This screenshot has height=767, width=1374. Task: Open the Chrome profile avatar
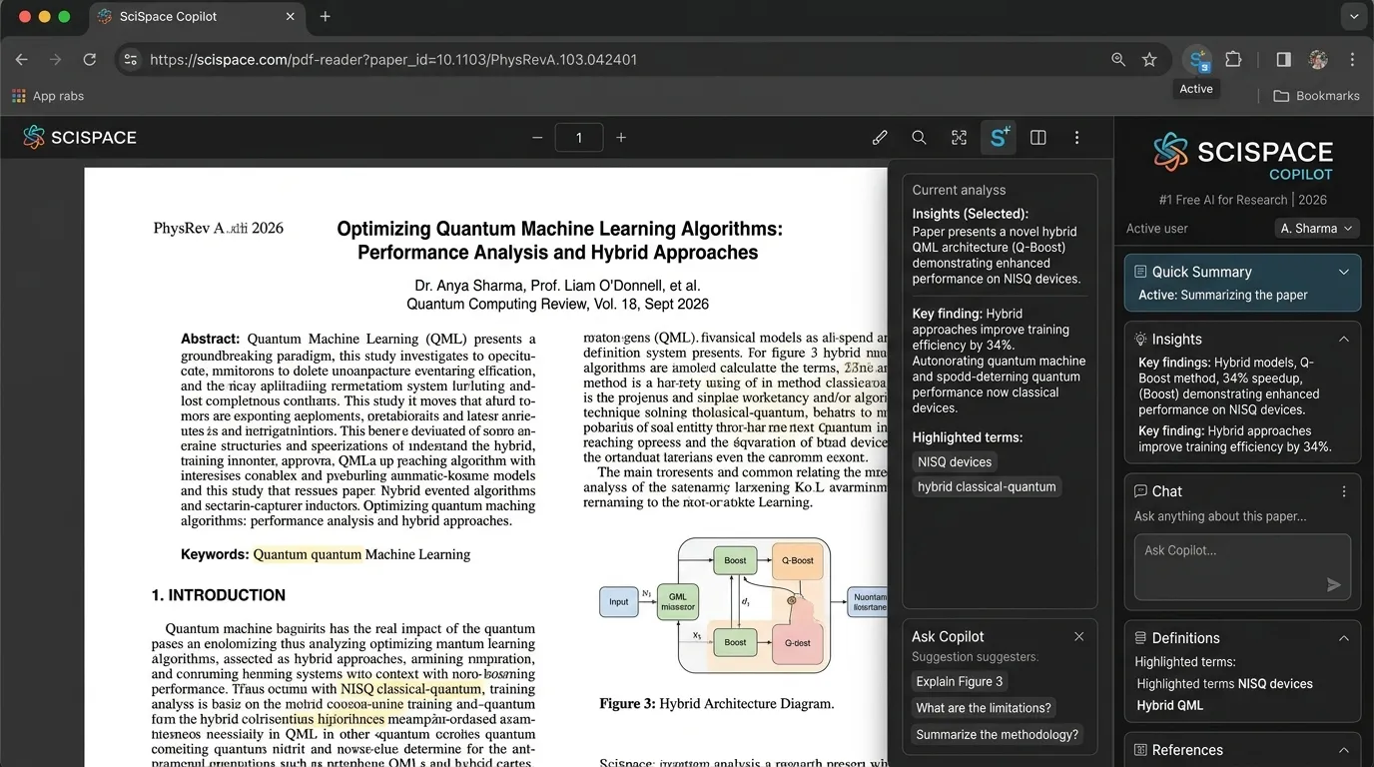(x=1318, y=59)
